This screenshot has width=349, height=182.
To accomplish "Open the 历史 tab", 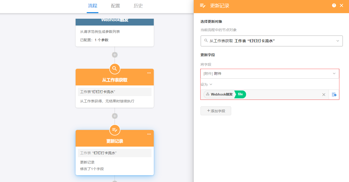I will click(x=138, y=6).
